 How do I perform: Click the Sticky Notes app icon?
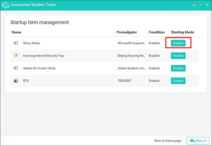[16, 43]
